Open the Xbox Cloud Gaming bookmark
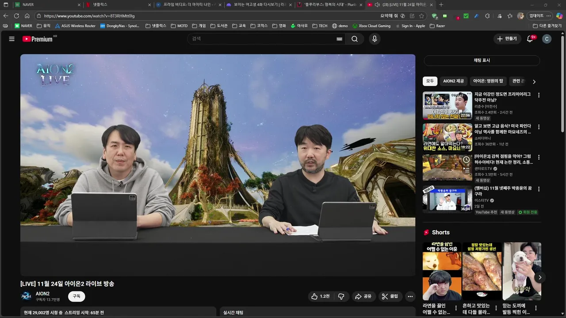This screenshot has height=318, width=566. [371, 26]
